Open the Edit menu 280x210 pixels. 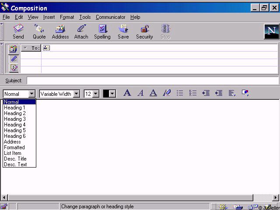[x=19, y=17]
